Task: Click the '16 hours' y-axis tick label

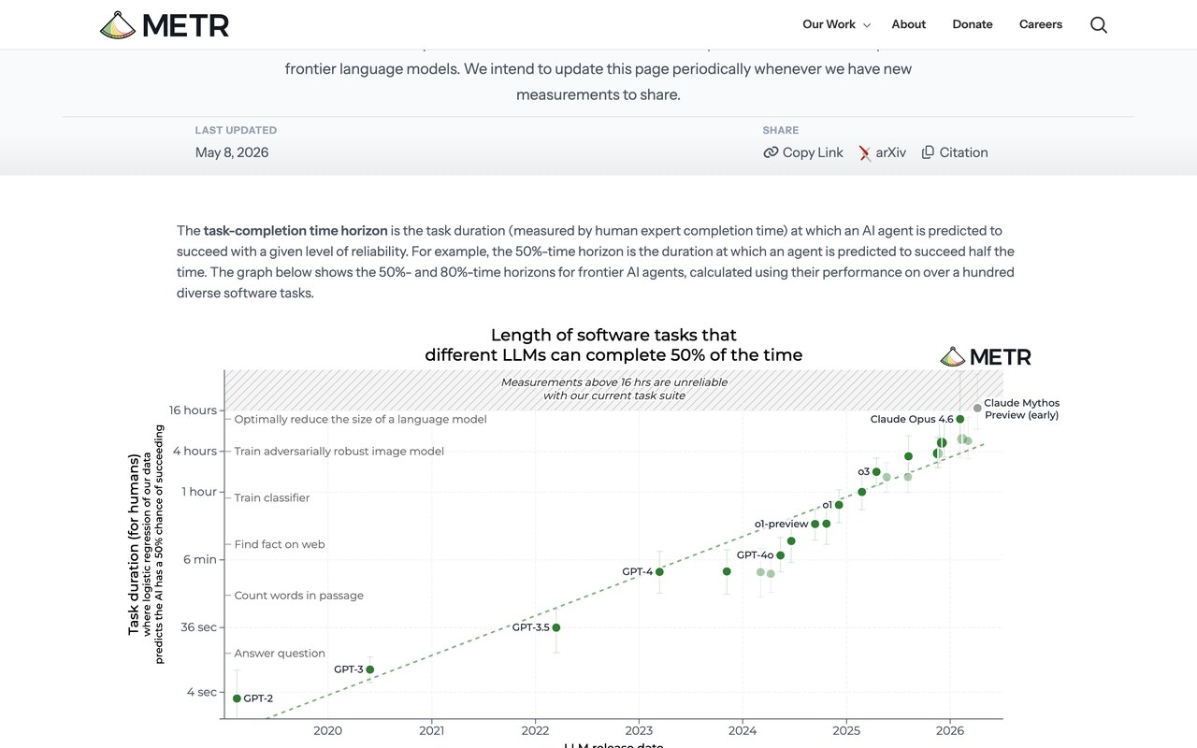Action: pyautogui.click(x=194, y=410)
